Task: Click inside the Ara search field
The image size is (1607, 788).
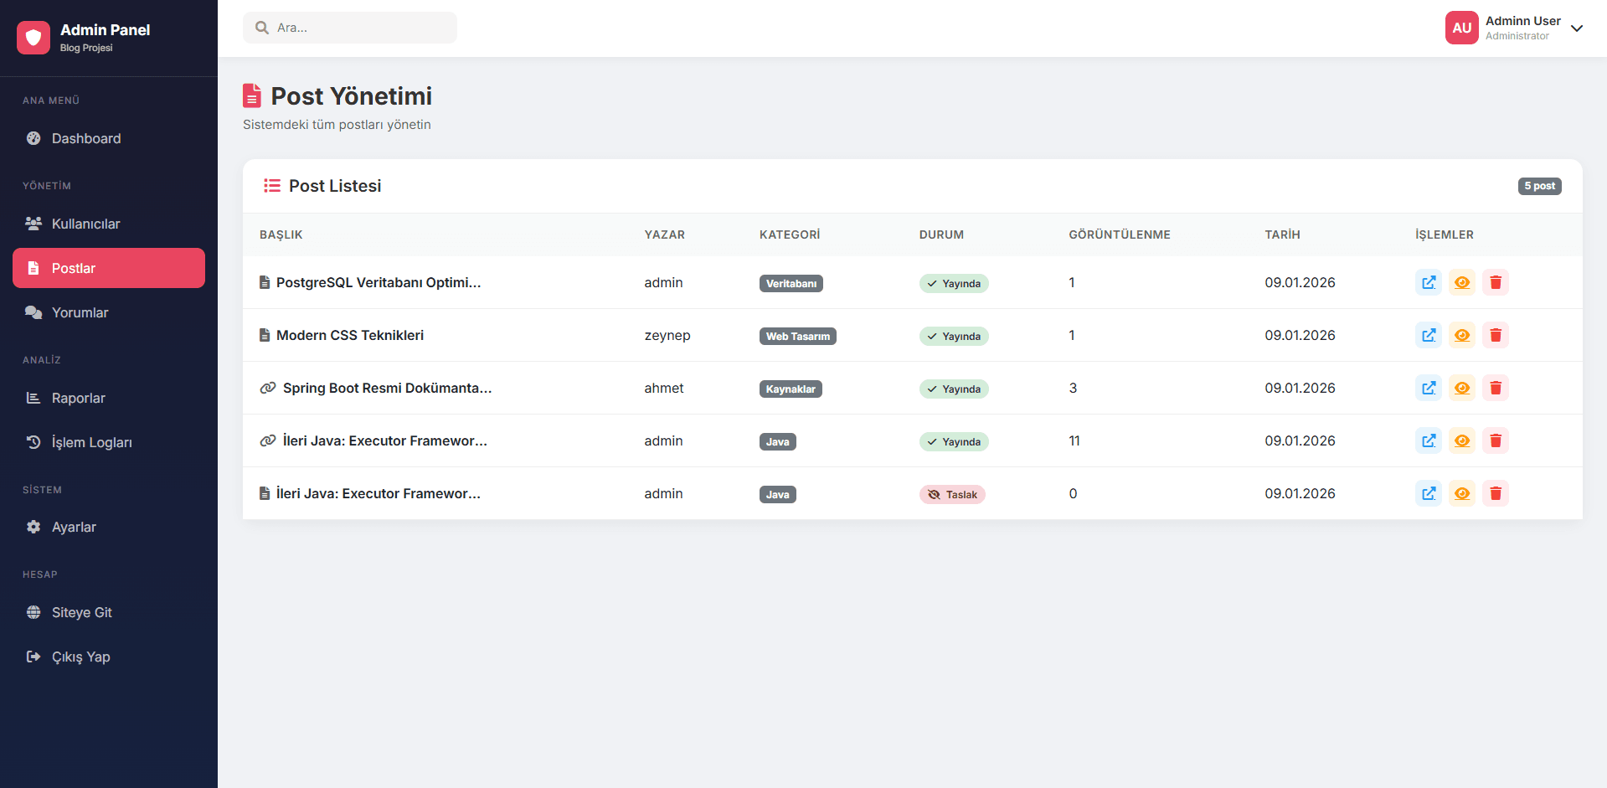Action: coord(349,27)
